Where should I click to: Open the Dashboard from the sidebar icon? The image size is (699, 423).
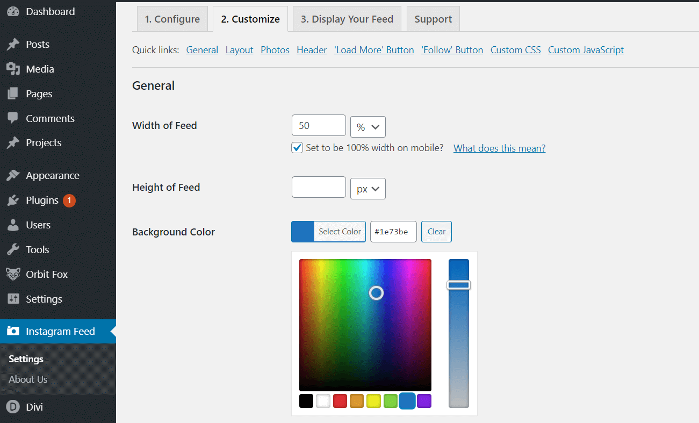point(13,11)
